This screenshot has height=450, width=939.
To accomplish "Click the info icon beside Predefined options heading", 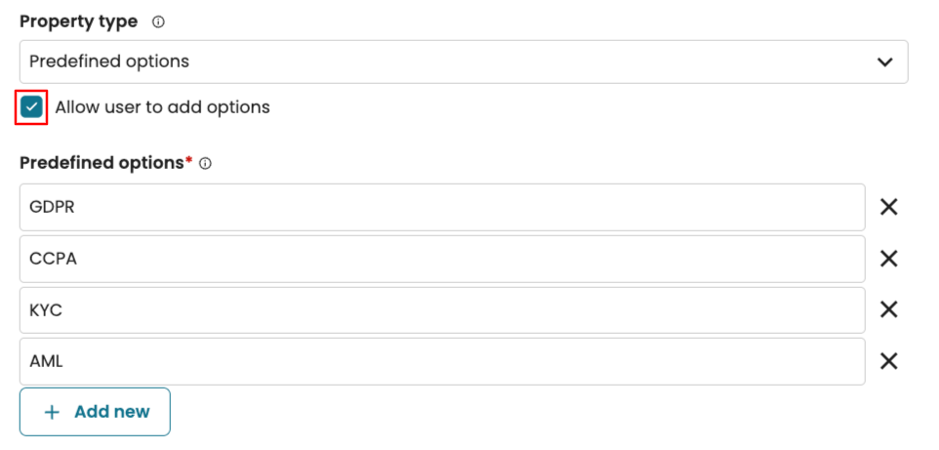I will pos(205,164).
